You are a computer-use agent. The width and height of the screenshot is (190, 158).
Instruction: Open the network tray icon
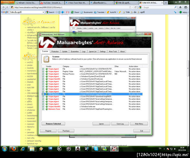click(171, 149)
